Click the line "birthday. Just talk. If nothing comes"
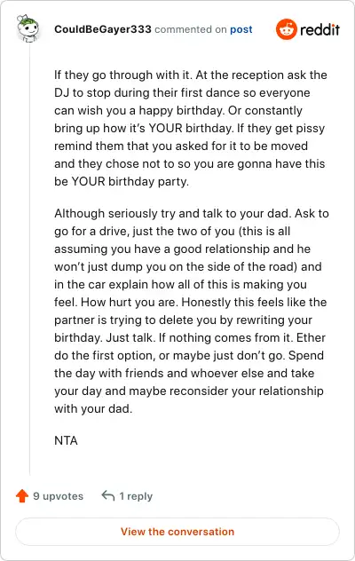This screenshot has width=355, height=561. (x=190, y=337)
